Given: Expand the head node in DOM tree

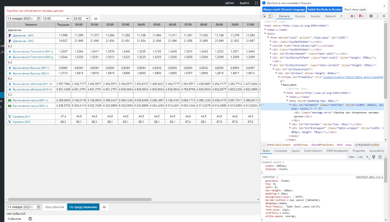Looking at the screenshot, I should point(265,30).
